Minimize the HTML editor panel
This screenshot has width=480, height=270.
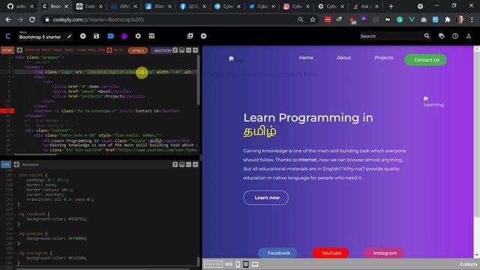(188, 50)
